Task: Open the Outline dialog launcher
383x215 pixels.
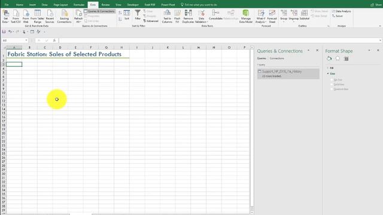Action: [329, 26]
